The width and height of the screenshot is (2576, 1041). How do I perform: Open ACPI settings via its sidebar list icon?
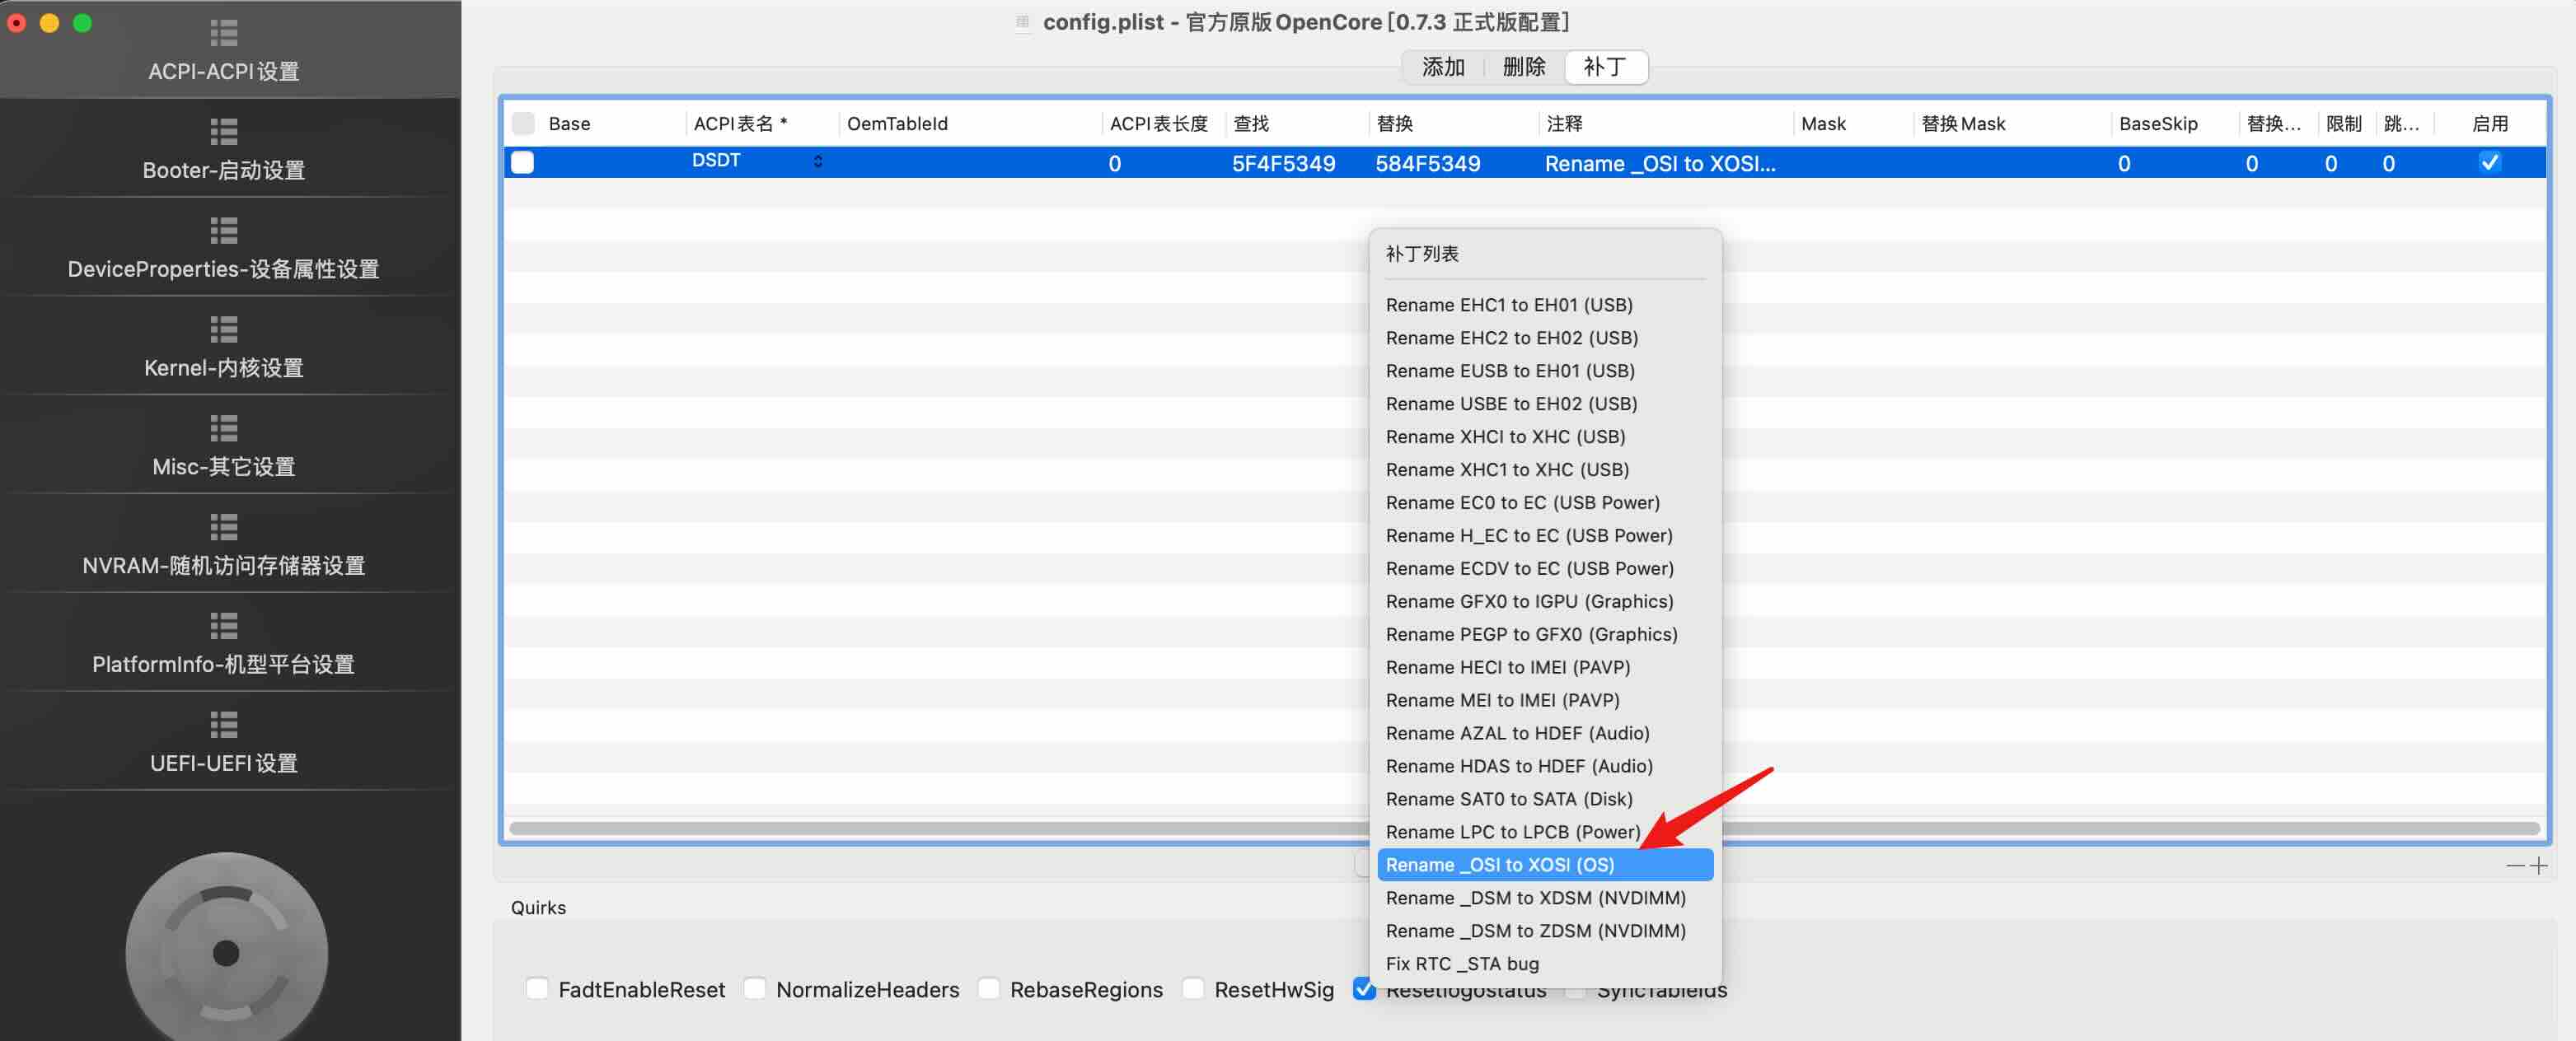pos(224,34)
